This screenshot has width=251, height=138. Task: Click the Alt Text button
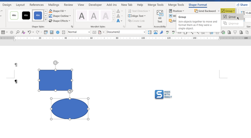160,17
